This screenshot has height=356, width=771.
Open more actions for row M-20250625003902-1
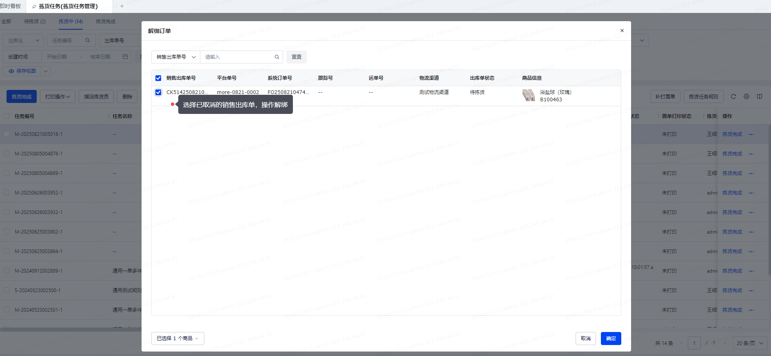click(x=751, y=232)
